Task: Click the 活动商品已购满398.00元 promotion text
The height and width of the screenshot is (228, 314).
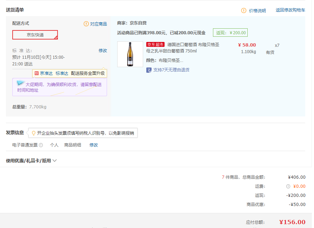Action: pyautogui.click(x=161, y=33)
